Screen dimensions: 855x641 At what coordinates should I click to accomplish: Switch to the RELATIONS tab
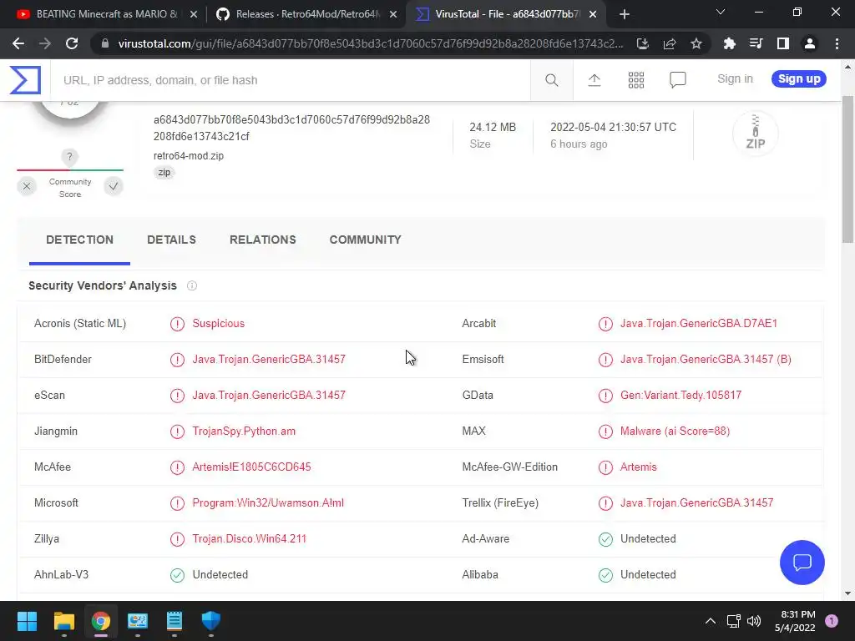(x=263, y=240)
